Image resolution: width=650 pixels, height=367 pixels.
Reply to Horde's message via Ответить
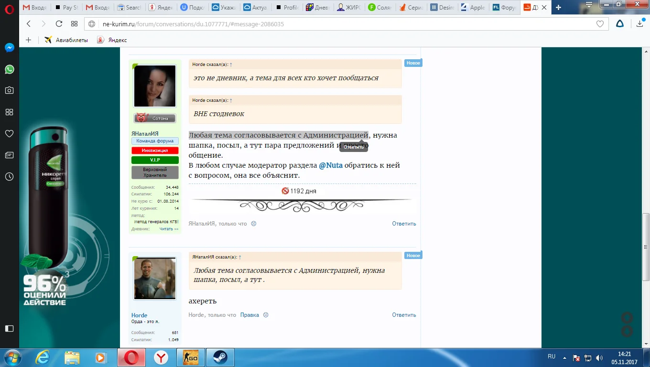click(404, 315)
